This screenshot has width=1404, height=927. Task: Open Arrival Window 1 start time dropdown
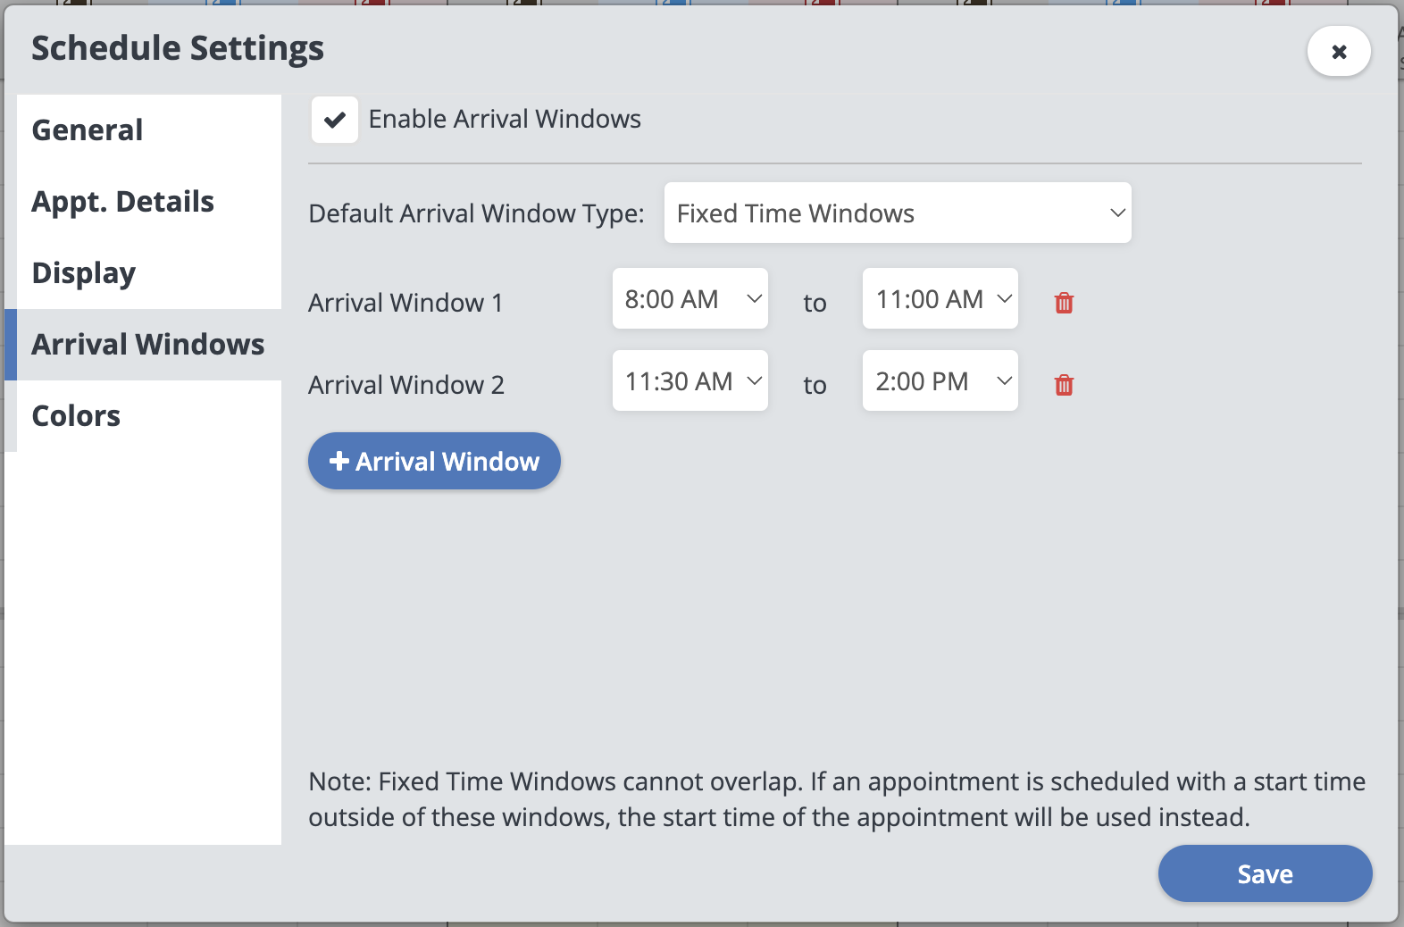pos(690,299)
